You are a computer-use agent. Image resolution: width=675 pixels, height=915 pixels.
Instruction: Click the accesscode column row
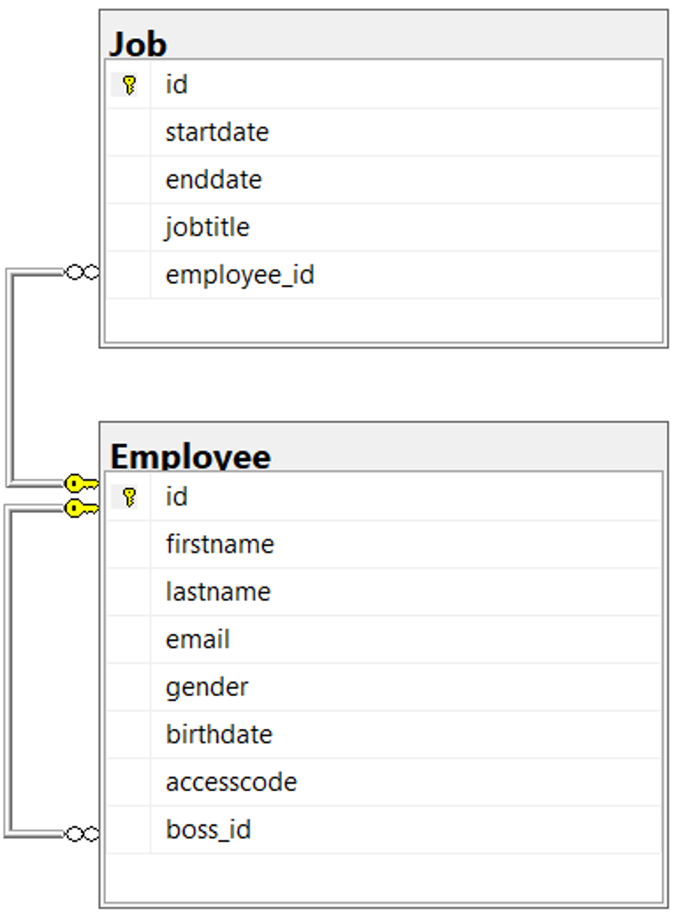click(x=231, y=782)
